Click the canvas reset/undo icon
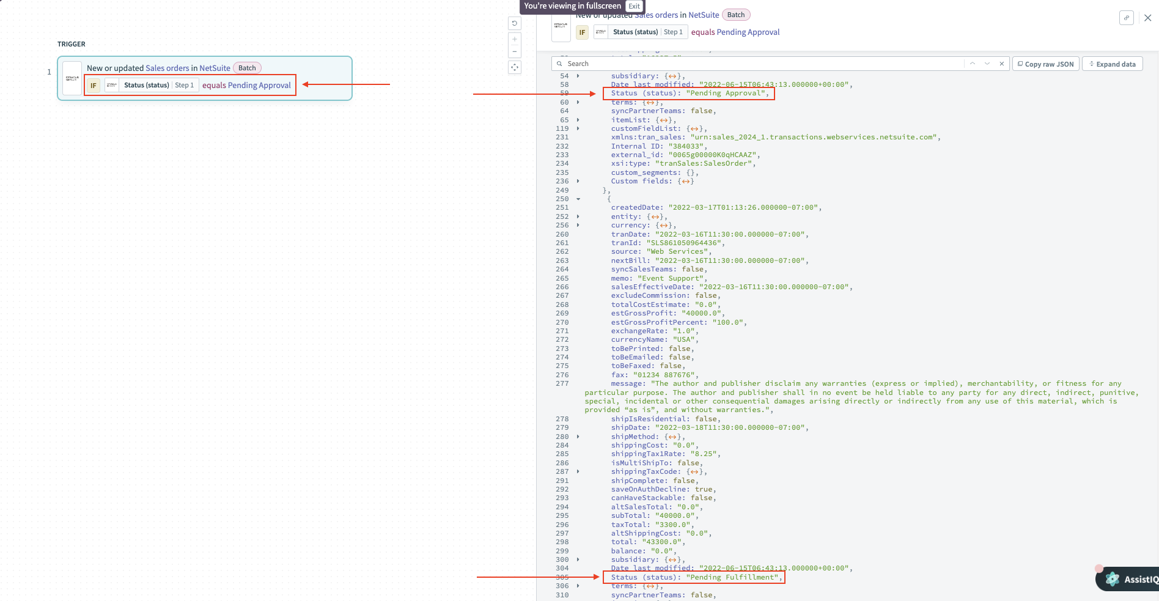 point(515,23)
